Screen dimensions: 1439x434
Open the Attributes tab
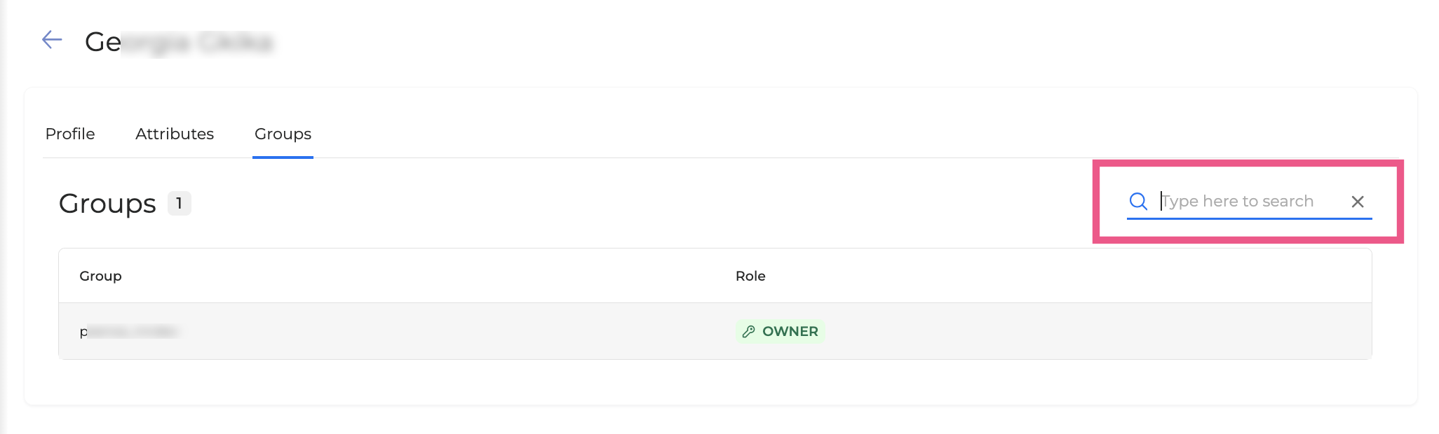pyautogui.click(x=175, y=134)
